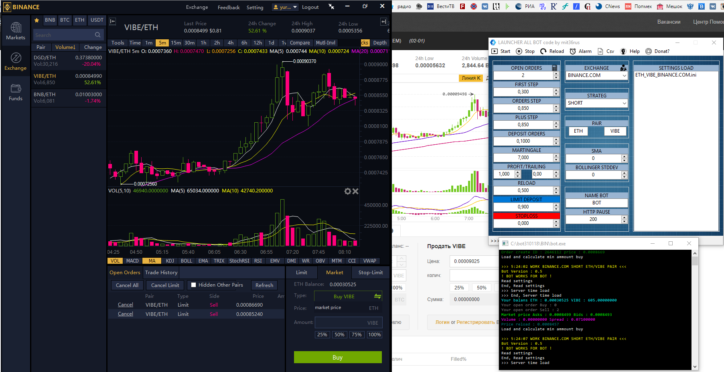Open the Funds section in Binance sidebar
724x372 pixels.
(x=16, y=92)
